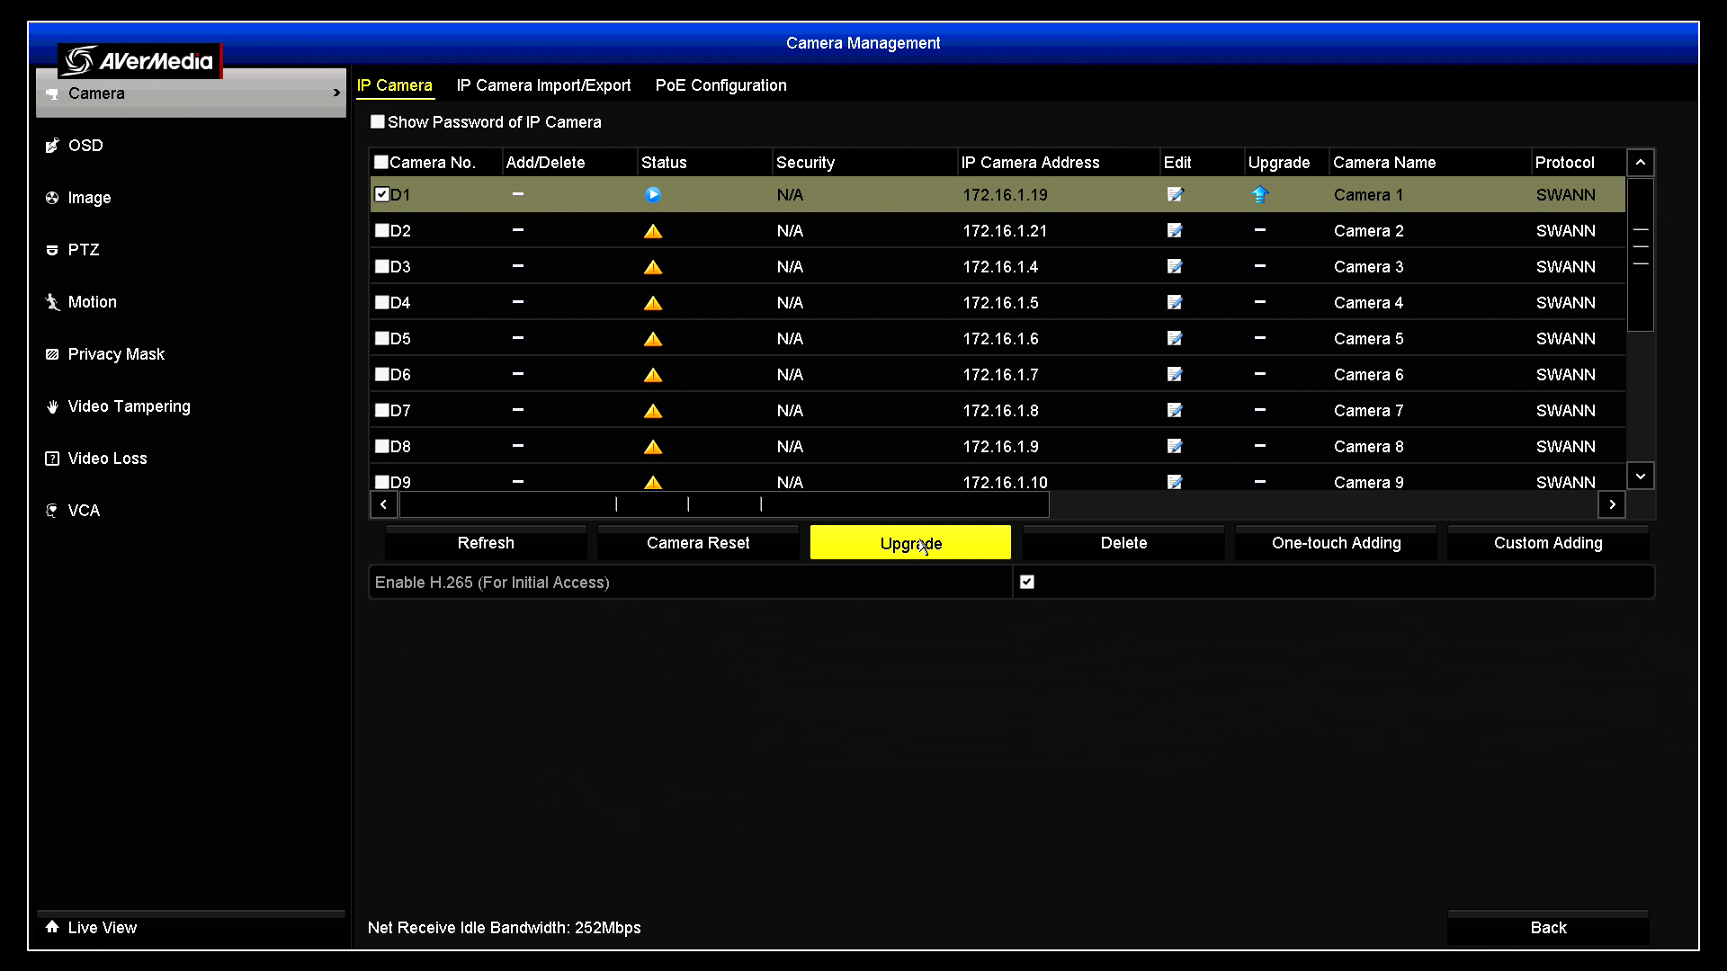This screenshot has height=971, width=1727.
Task: Open the edit icon for Camera 1
Action: pyautogui.click(x=1175, y=194)
